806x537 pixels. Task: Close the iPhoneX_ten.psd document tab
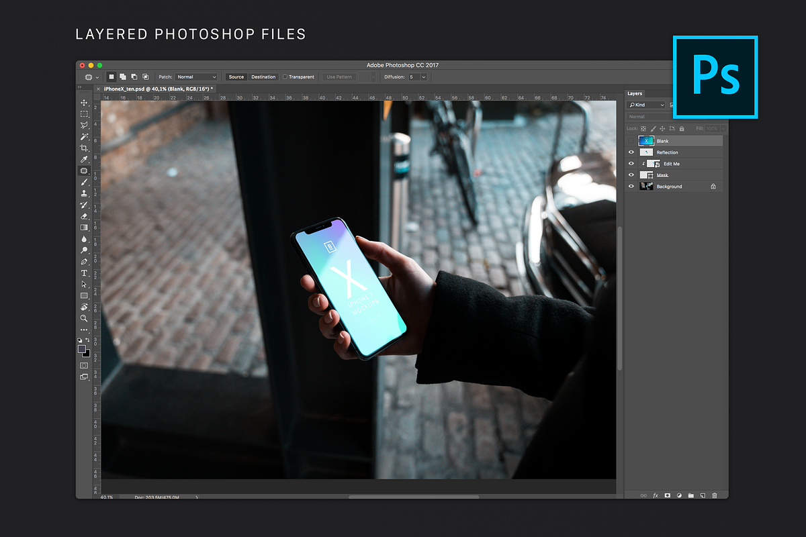click(x=99, y=89)
